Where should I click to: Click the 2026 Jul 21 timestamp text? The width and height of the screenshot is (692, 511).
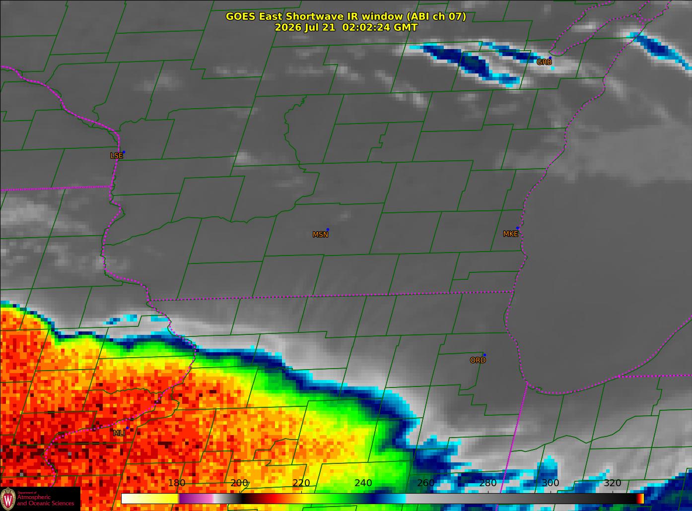pyautogui.click(x=346, y=27)
